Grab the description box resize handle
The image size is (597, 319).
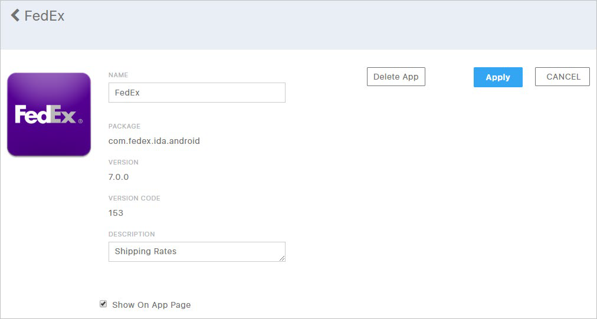(x=282, y=258)
